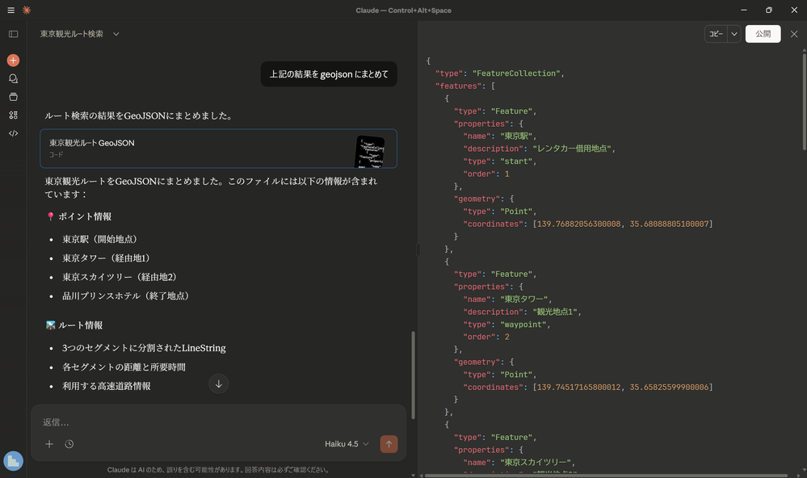Open the hamburger menu in title bar
The image size is (807, 478).
click(11, 10)
